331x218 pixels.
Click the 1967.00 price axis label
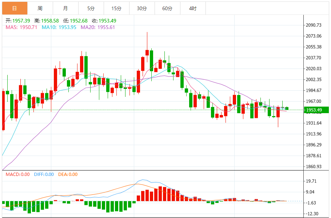point(314,101)
